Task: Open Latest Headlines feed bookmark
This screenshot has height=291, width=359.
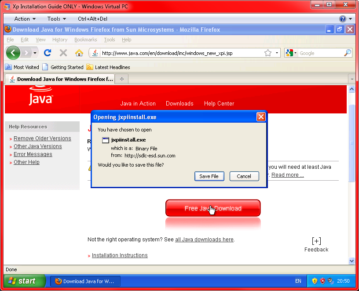Action: tap(108, 67)
